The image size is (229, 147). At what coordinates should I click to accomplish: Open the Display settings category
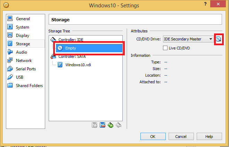(x=26, y=35)
